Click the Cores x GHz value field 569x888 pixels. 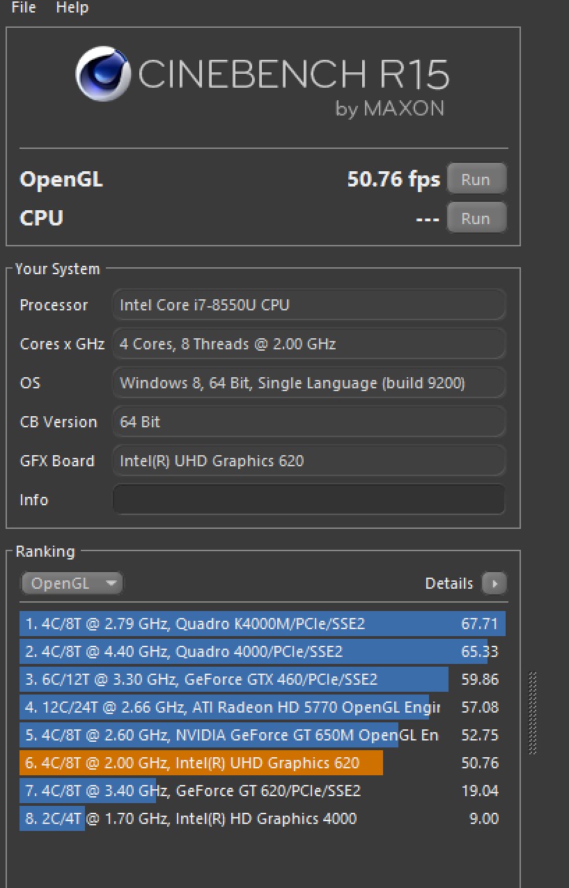point(309,344)
